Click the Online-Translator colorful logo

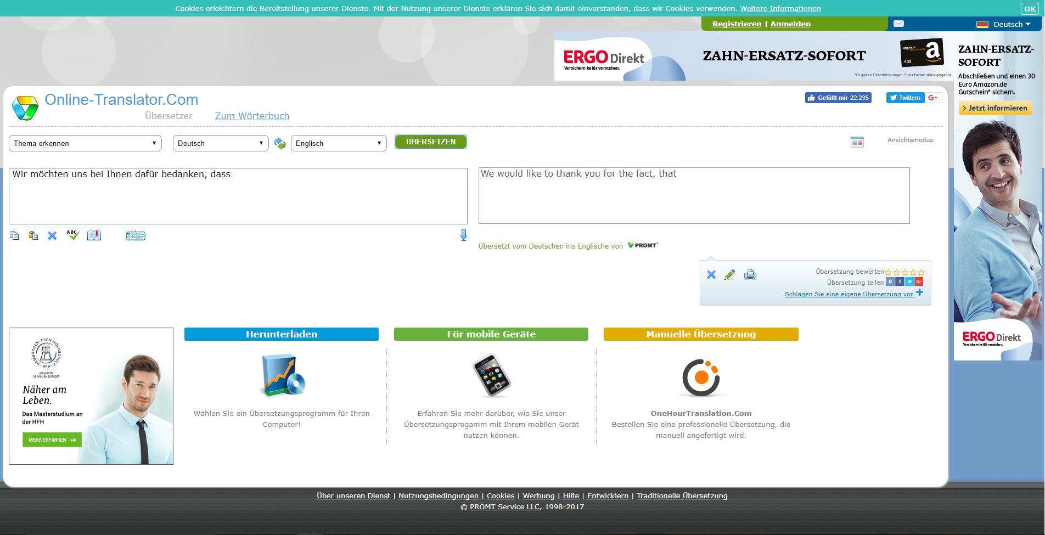(x=25, y=108)
